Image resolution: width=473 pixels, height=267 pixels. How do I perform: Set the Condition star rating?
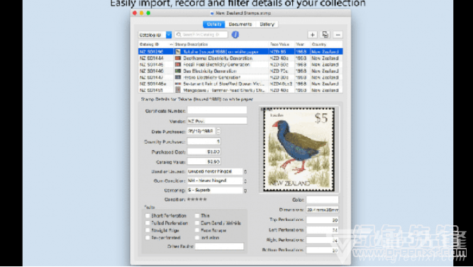point(197,199)
